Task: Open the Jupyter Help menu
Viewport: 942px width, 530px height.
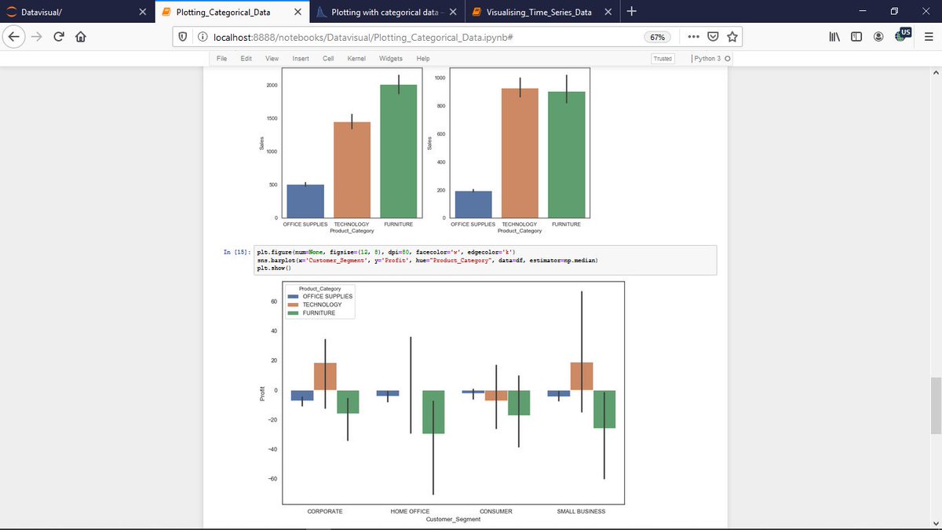Action: click(x=423, y=59)
